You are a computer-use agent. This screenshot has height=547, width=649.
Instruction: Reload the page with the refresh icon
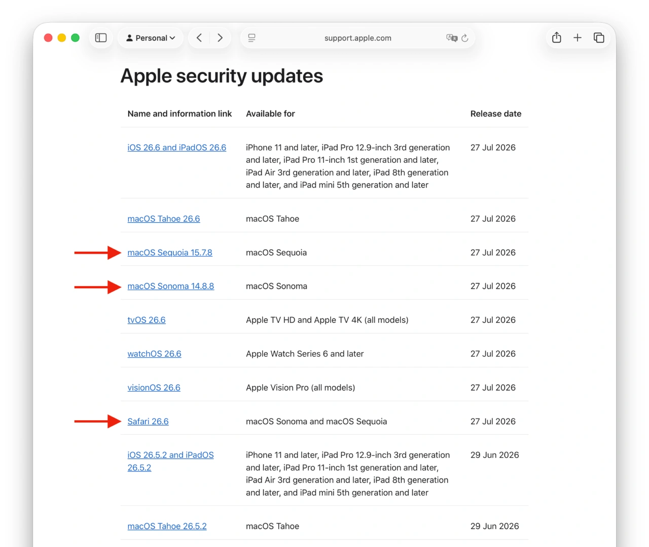[x=465, y=38]
